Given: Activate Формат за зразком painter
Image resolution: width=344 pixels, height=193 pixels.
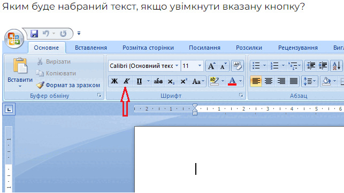Looking at the screenshot, I should [68, 85].
